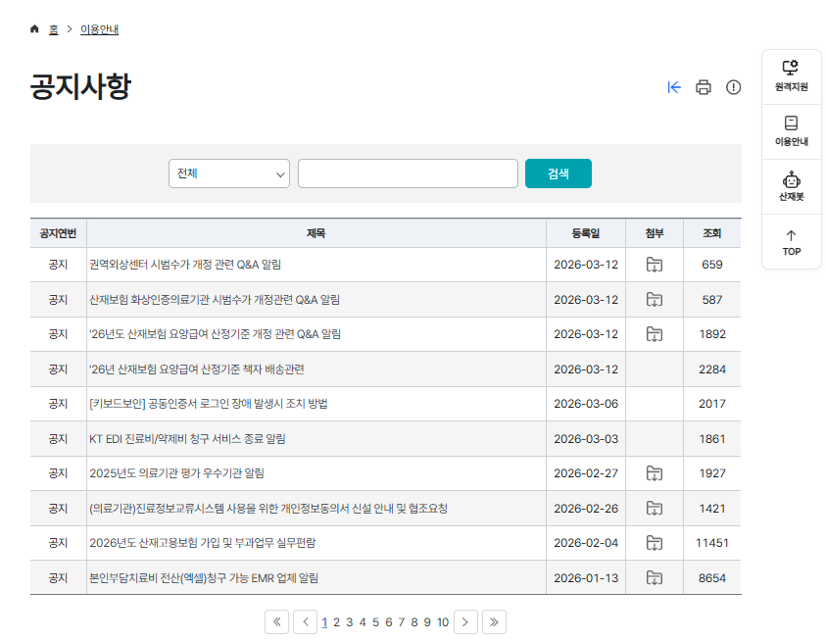This screenshot has height=641, width=826.
Task: Open attachment for 2025년도 의료기관 평가 notice
Action: click(x=653, y=473)
